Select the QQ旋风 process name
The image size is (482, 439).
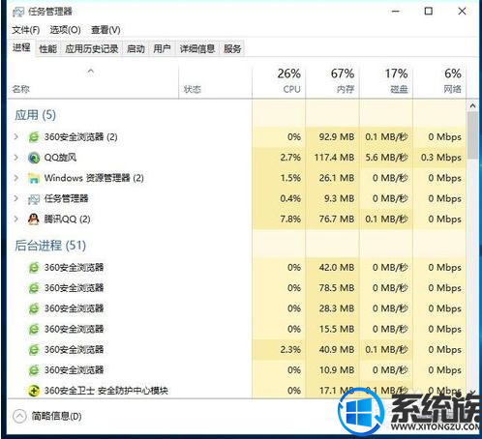coord(60,158)
